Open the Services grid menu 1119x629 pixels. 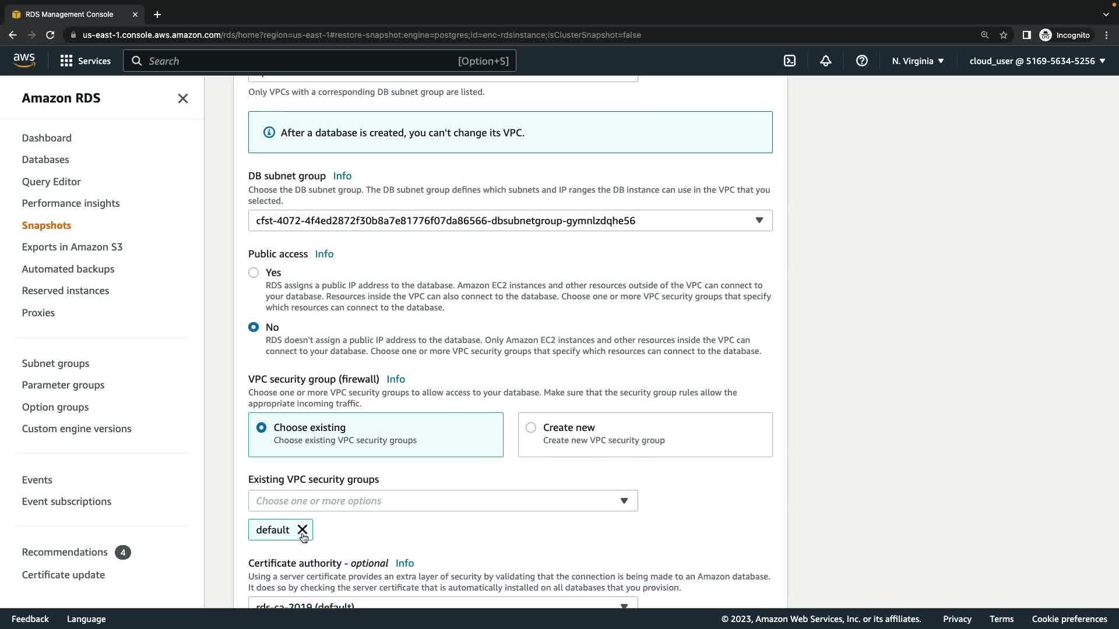(x=85, y=61)
